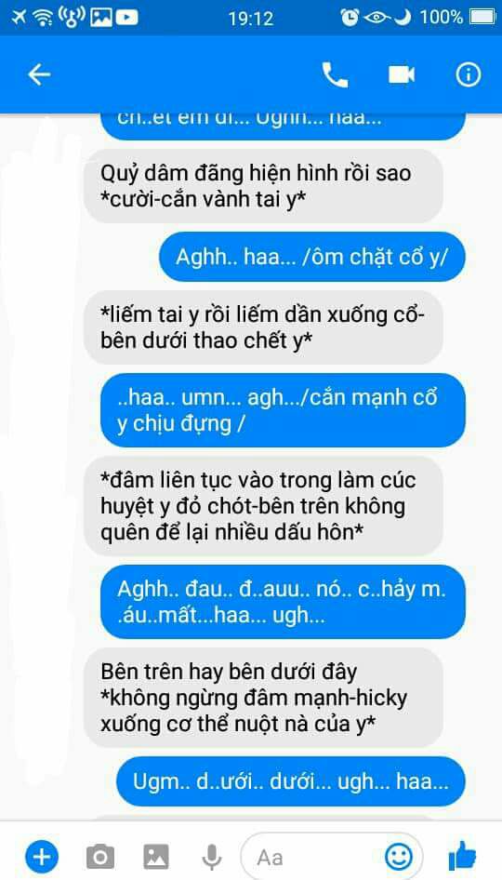Go back using the left arrow

(x=39, y=74)
